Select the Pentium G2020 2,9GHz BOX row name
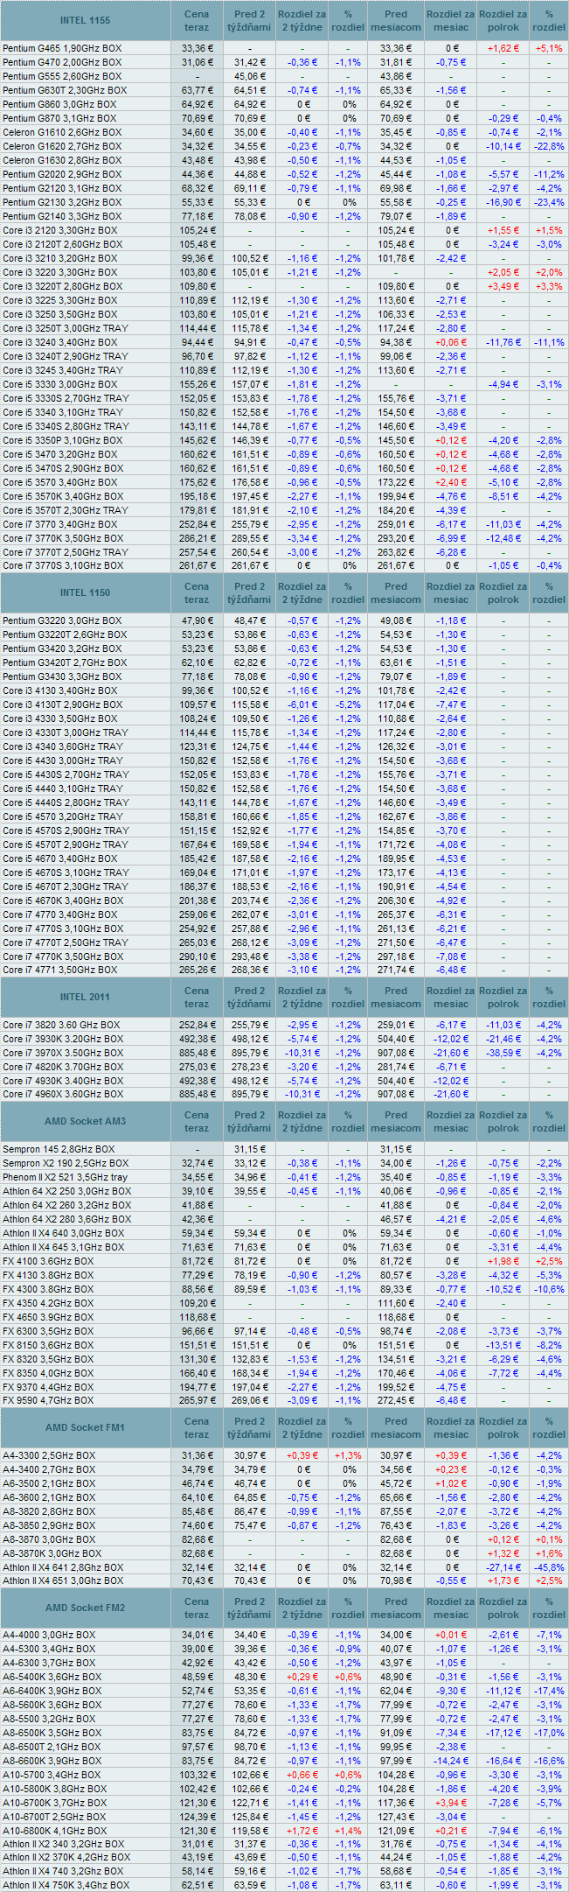The width and height of the screenshot is (569, 1892). [62, 174]
